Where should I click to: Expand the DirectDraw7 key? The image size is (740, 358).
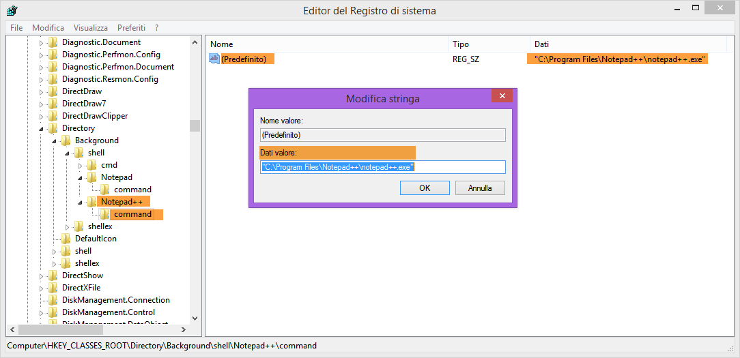[41, 104]
